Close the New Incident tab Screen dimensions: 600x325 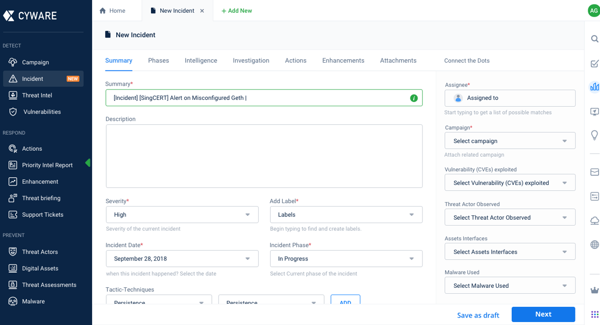pos(202,11)
